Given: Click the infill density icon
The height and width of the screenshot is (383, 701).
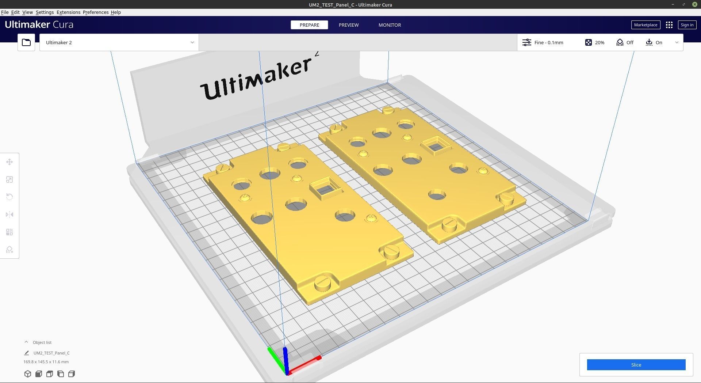Looking at the screenshot, I should point(589,42).
